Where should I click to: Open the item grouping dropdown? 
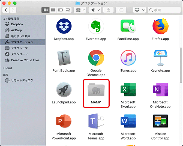point(80,10)
